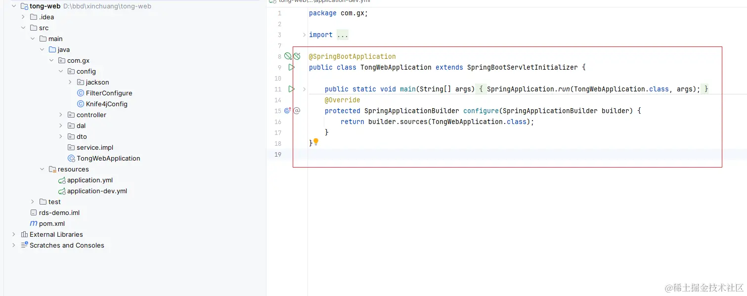747x296 pixels.
Task: Open TongWebApplication from project tree
Action: tap(108, 159)
